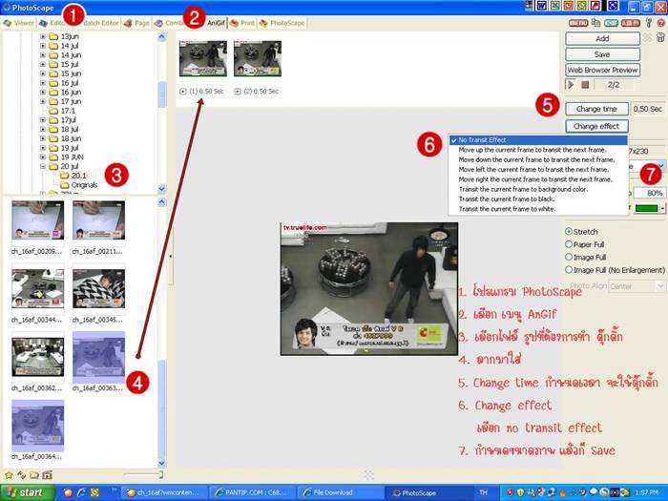Open the background color dropdown arrow

pos(662,208)
